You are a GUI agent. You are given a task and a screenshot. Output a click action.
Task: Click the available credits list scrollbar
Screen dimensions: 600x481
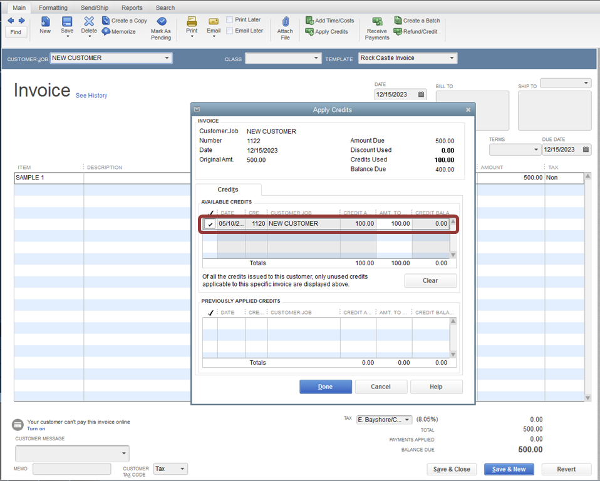tap(453, 238)
